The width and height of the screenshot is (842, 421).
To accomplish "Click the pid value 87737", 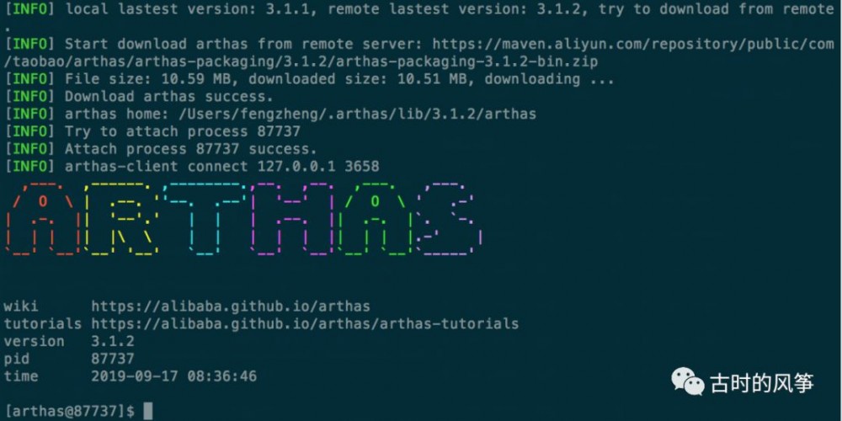I will coord(113,358).
